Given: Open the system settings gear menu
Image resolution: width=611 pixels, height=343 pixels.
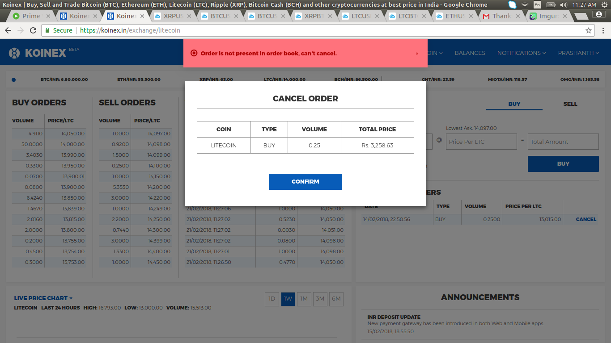Looking at the screenshot, I should (x=604, y=4).
